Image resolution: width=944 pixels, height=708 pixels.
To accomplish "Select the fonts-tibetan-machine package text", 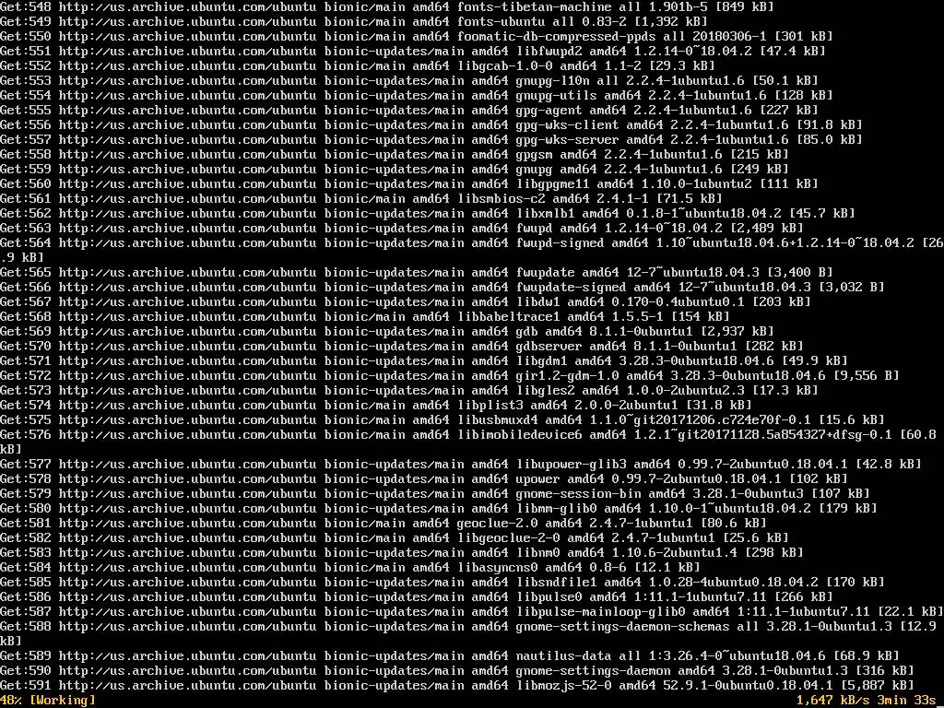I will [534, 7].
